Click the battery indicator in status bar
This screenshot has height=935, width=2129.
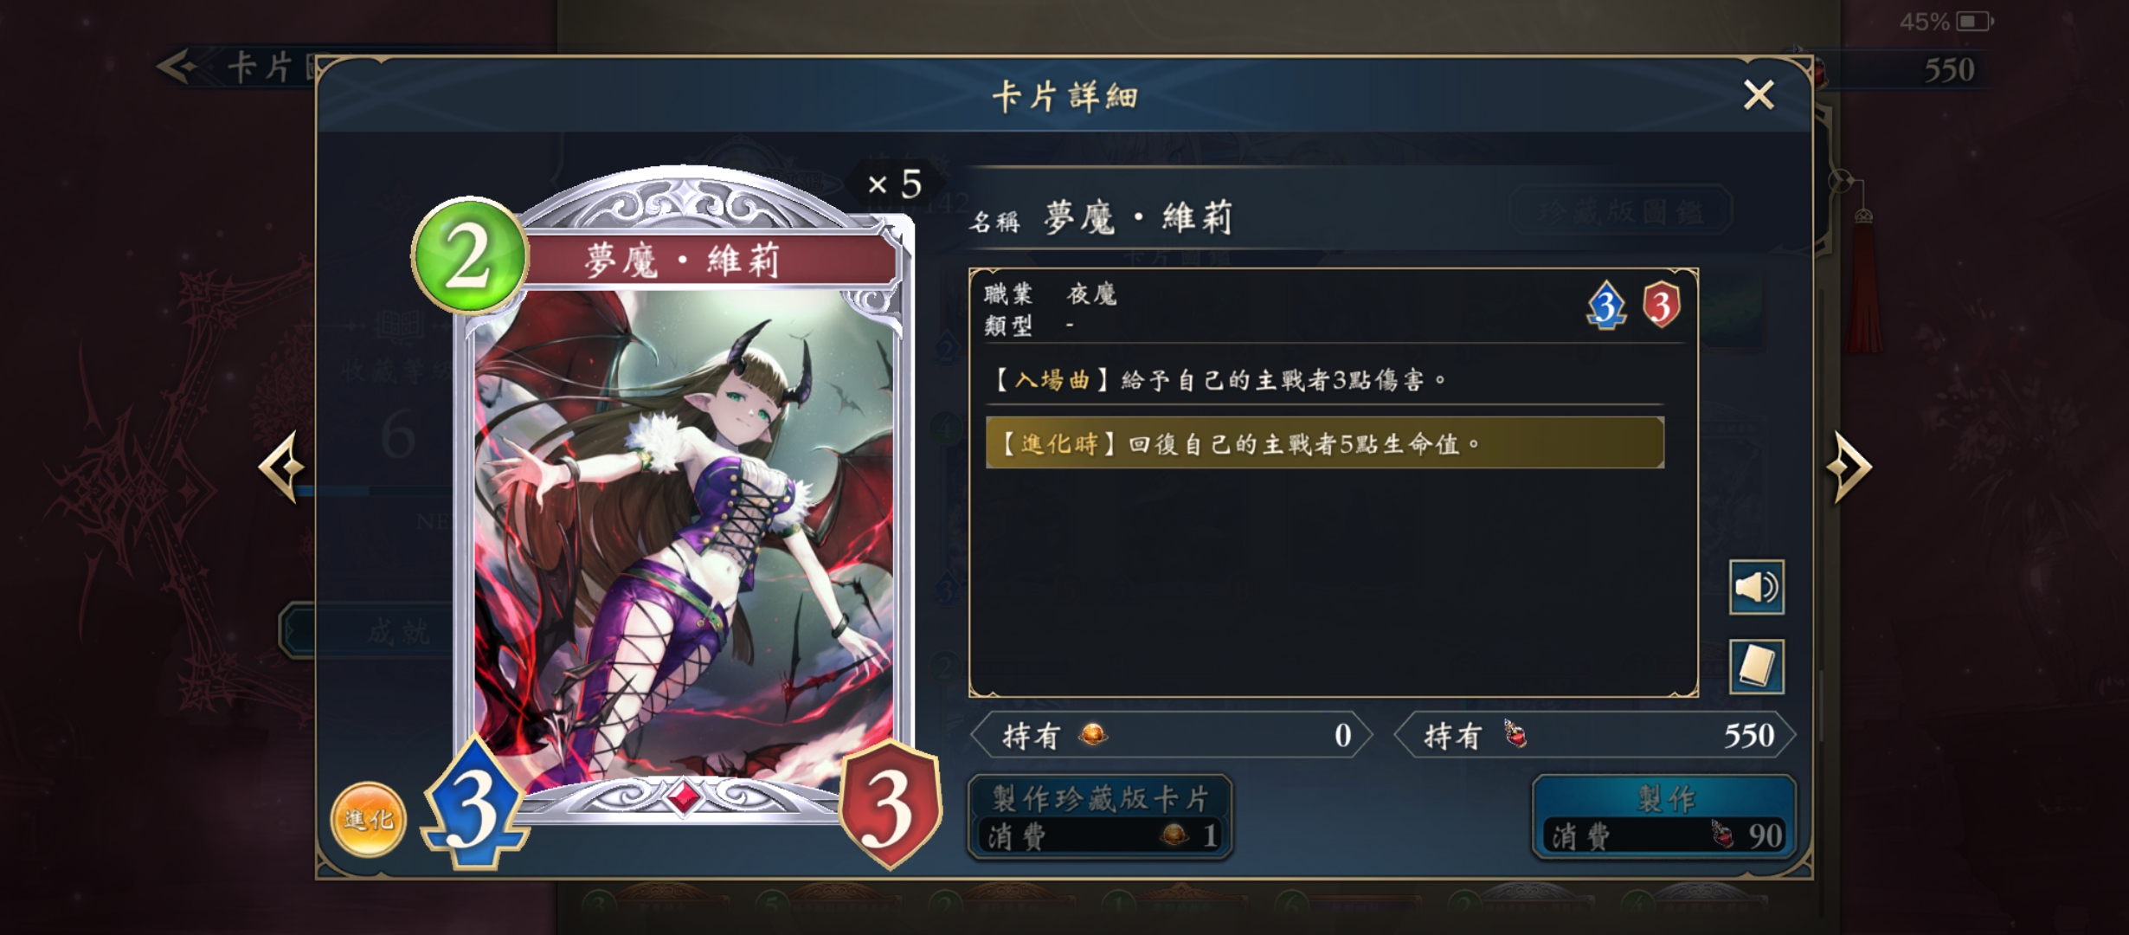1975,21
